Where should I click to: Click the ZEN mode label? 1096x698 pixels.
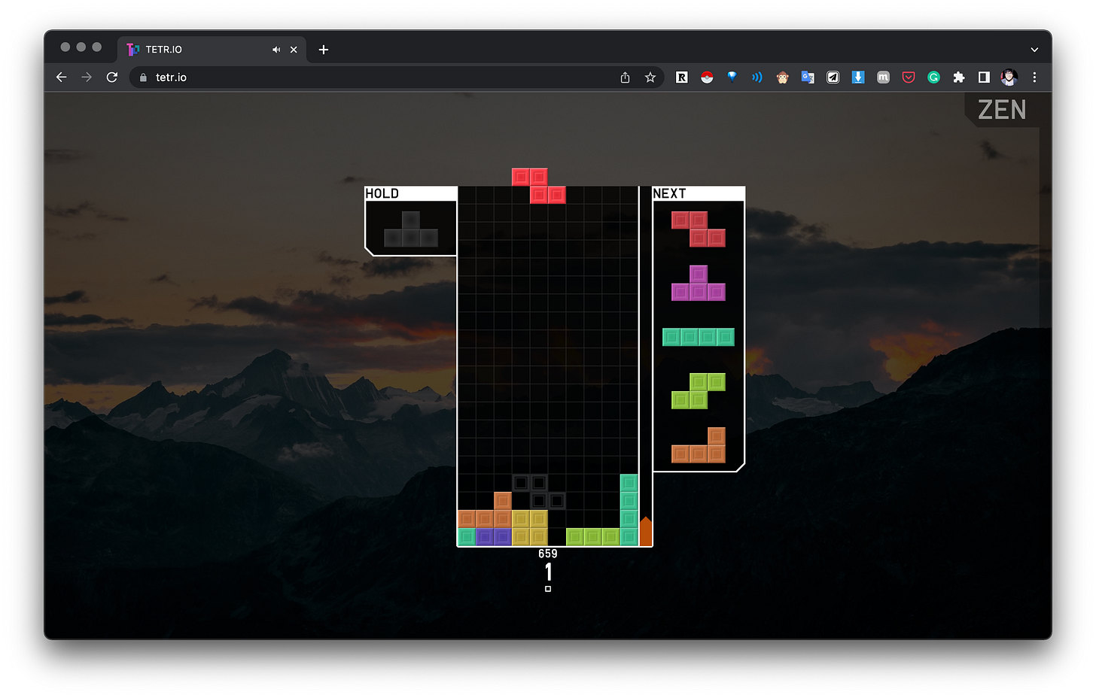[1002, 110]
